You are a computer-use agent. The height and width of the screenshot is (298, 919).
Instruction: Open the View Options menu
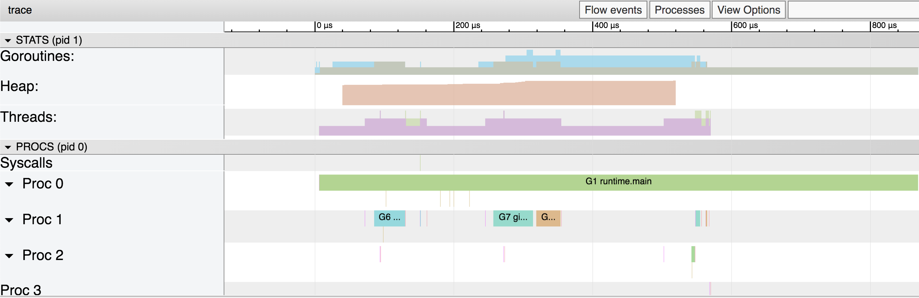748,10
